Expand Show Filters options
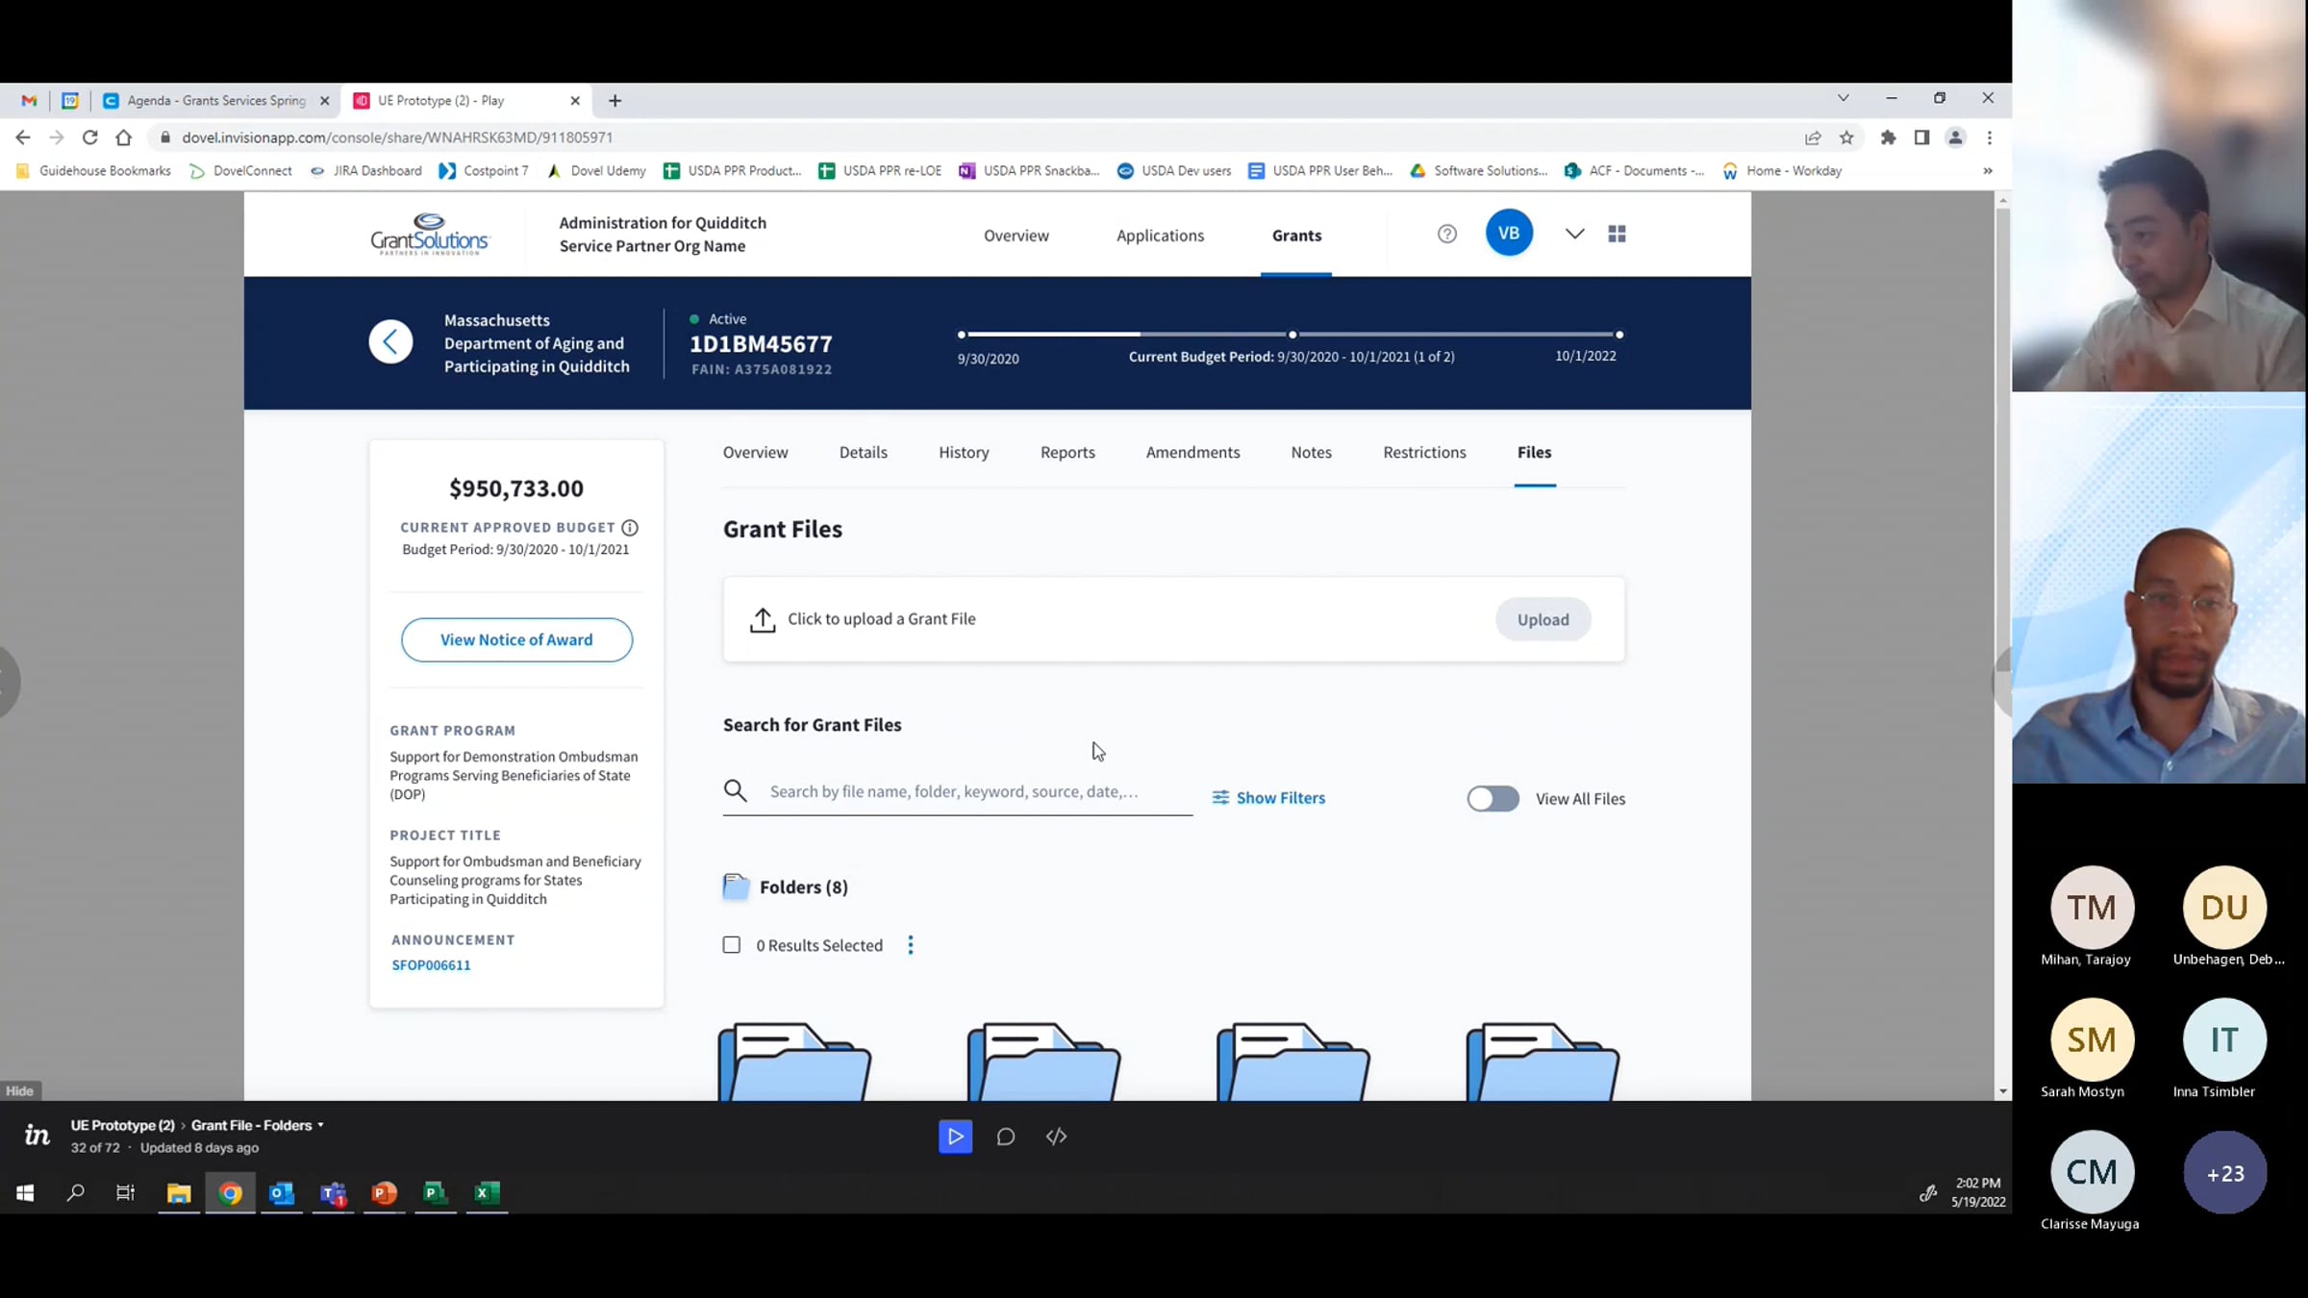This screenshot has width=2308, height=1298. (x=1268, y=798)
